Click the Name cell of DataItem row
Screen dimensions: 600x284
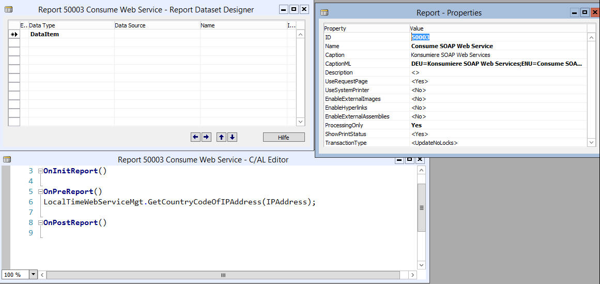243,34
